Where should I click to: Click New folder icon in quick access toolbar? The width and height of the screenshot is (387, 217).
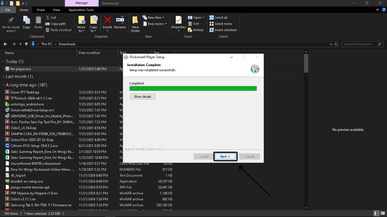(18, 3)
